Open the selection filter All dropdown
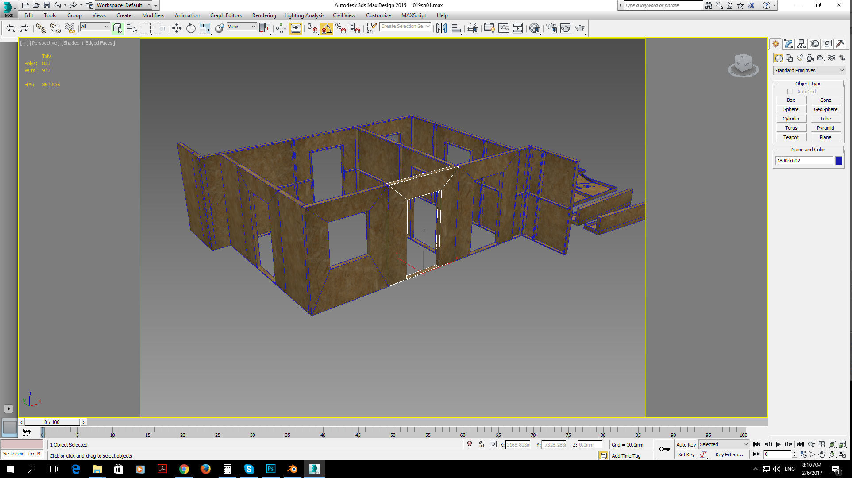The image size is (852, 478). point(94,27)
